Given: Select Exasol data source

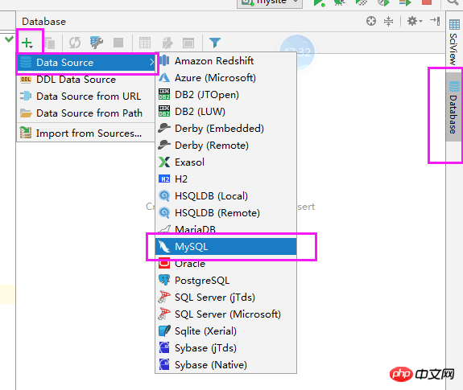Looking at the screenshot, I should (x=226, y=162).
